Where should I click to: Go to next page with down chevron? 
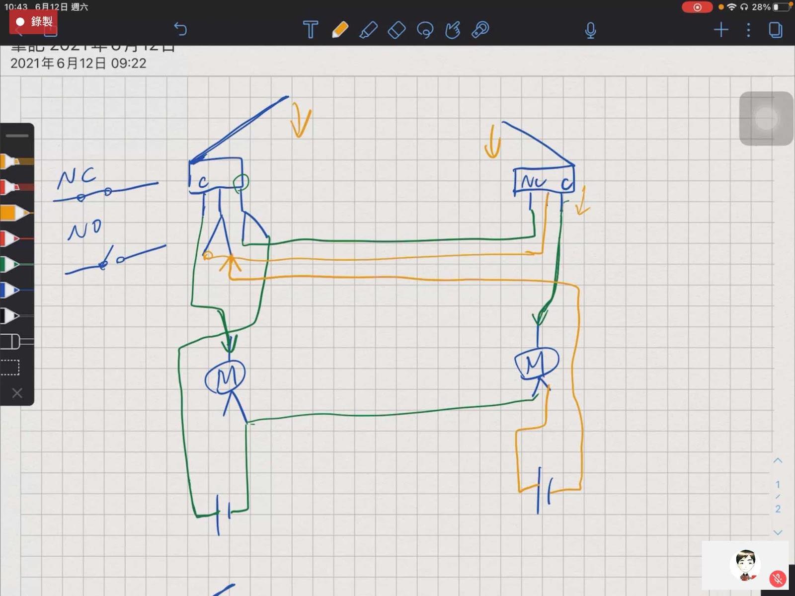[x=778, y=532]
